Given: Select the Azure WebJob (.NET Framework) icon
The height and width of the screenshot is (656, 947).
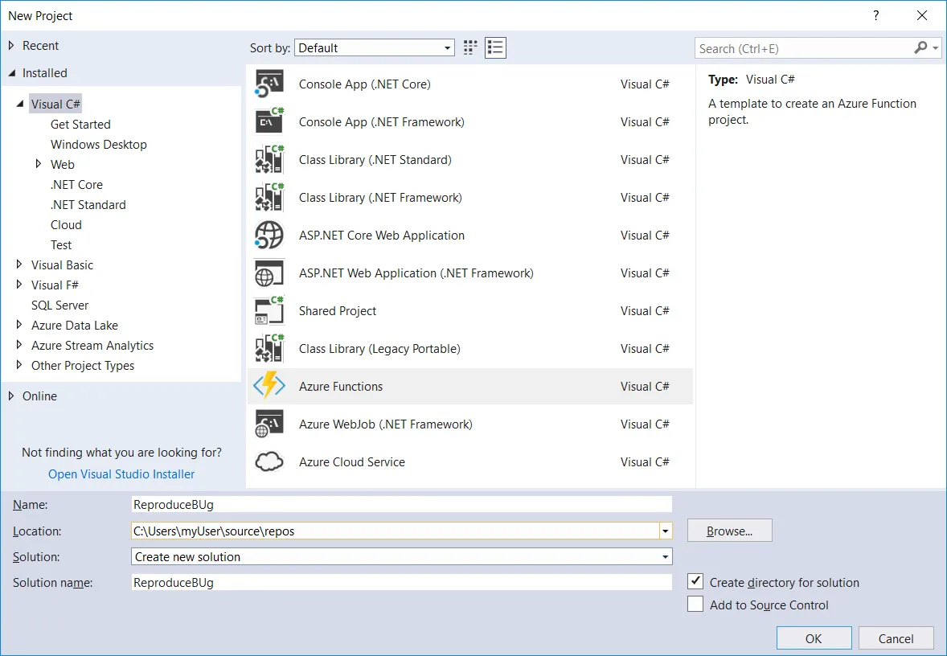Looking at the screenshot, I should 269,424.
